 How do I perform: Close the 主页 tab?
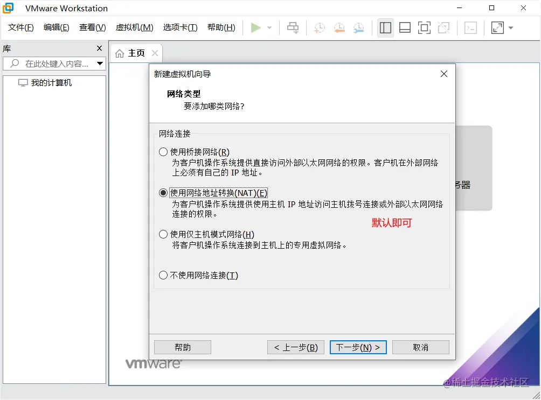155,53
